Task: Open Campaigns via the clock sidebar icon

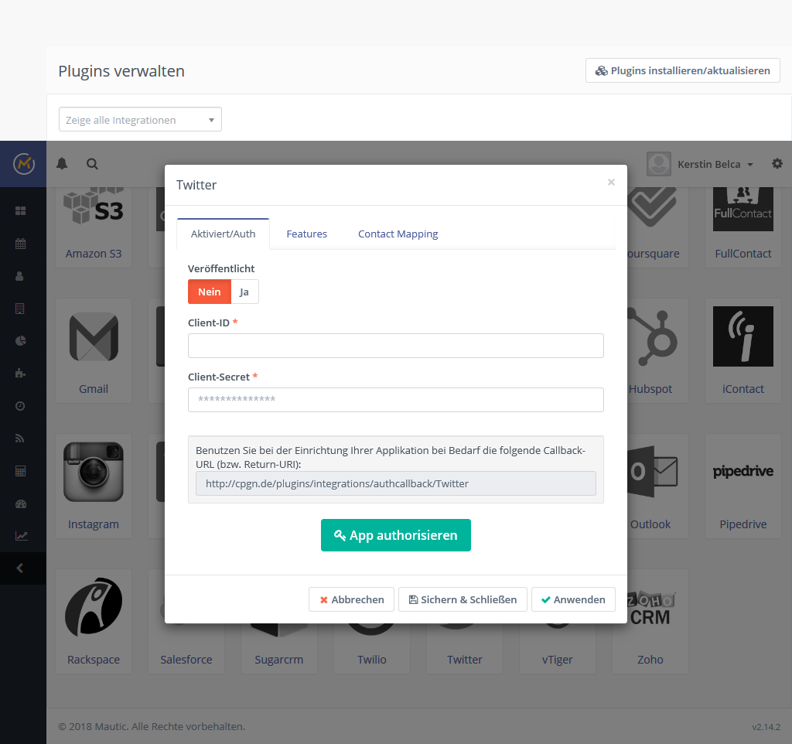Action: tap(20, 406)
